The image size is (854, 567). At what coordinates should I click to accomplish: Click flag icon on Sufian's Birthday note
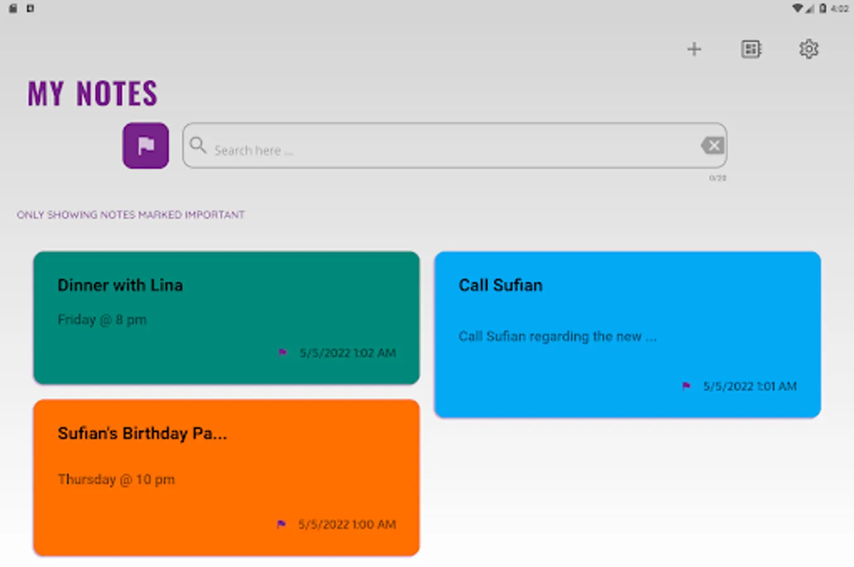coord(281,524)
